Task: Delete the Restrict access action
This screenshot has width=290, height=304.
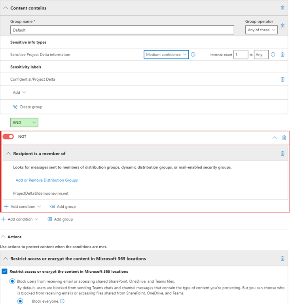Action: pyautogui.click(x=282, y=258)
